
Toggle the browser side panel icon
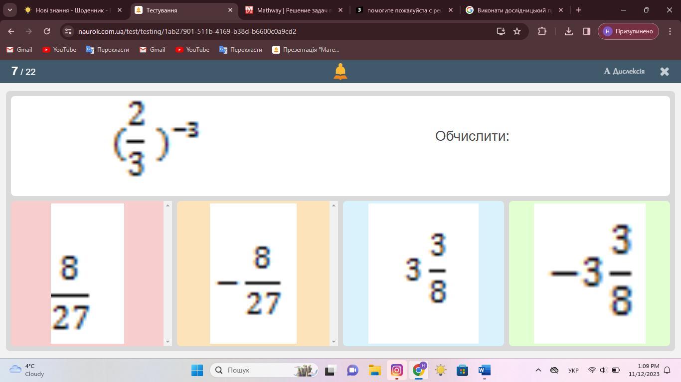point(586,31)
